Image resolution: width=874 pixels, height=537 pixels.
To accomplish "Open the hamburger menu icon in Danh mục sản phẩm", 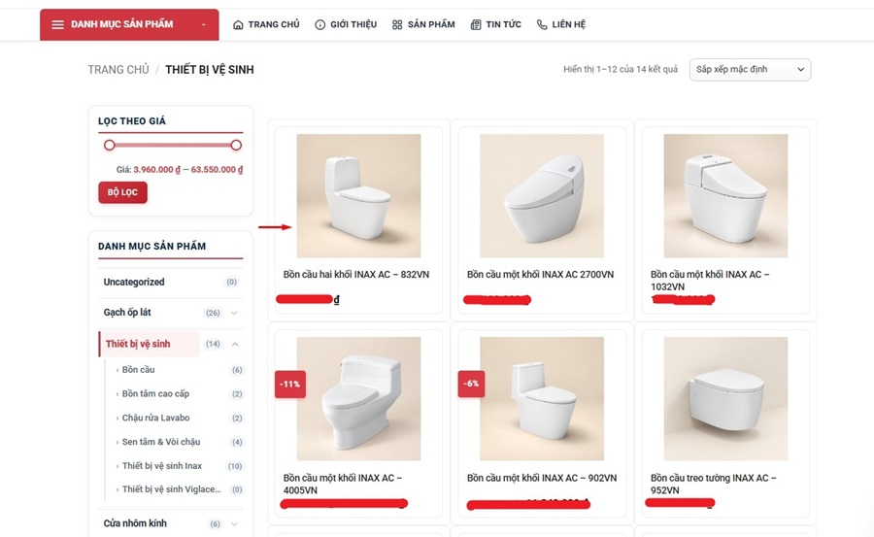I will [57, 24].
